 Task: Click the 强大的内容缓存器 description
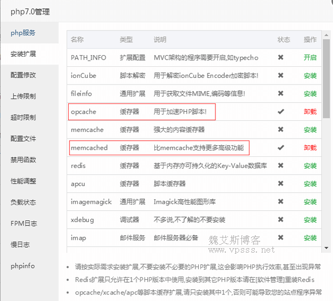(179, 130)
